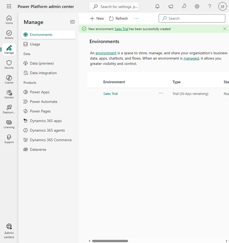Screen dimensions: 229x243
Task: Open Admin centers in left rail
Action: (9, 231)
